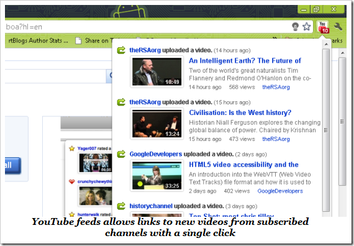Screen dimensions: 354x246
Task: Open GoogleDevelopers channel from the feed header
Action: pyautogui.click(x=155, y=154)
